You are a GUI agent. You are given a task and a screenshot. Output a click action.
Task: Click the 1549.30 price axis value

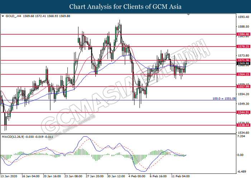(x=243, y=104)
